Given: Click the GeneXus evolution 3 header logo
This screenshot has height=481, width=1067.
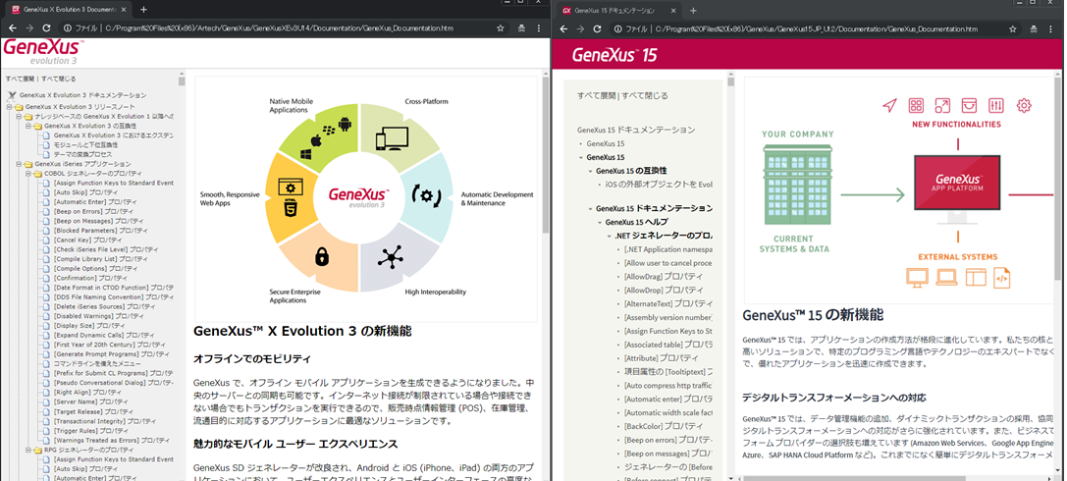Looking at the screenshot, I should tap(42, 51).
